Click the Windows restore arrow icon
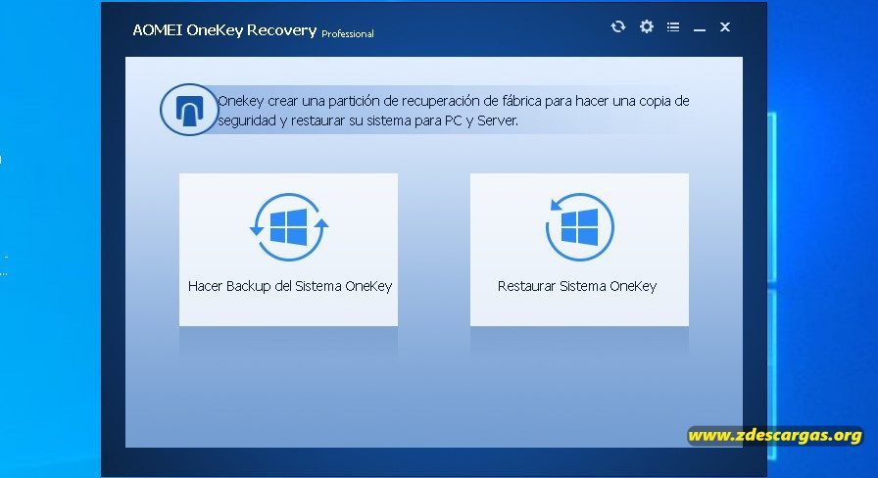Screen dimensions: 878x478 [x=579, y=226]
